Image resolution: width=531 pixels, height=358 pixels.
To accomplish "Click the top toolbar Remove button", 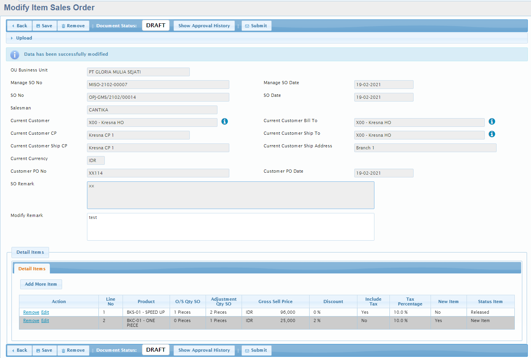I will 74,26.
